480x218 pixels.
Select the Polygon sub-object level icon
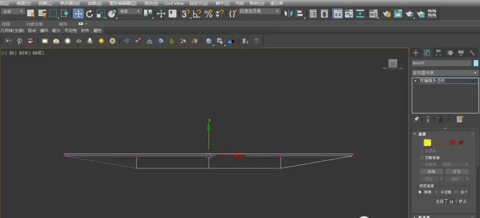[452, 143]
